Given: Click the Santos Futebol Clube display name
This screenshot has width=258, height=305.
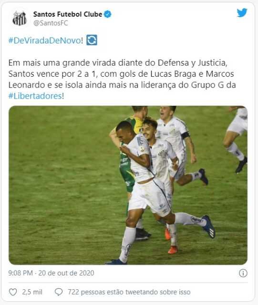Looking at the screenshot, I should tap(68, 14).
